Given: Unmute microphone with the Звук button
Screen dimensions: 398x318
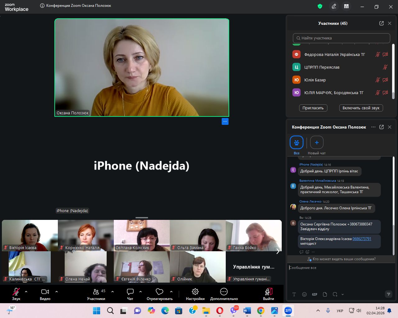Looking at the screenshot, I should 16,294.
